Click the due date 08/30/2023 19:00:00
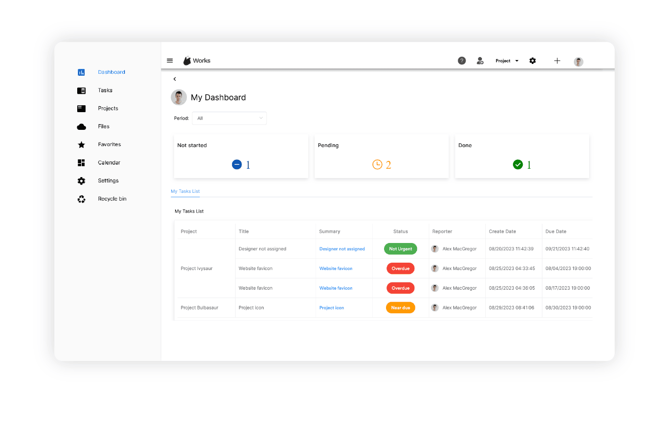 pos(568,308)
